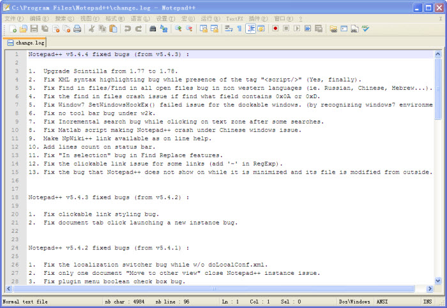Click the horizontal scrollbar left arrow
Screen dimensions: 447x308
[9, 289]
